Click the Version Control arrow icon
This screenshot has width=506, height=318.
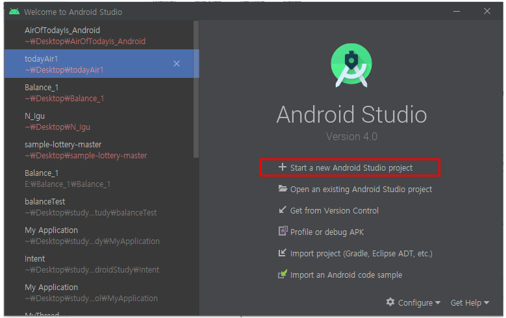[283, 210]
